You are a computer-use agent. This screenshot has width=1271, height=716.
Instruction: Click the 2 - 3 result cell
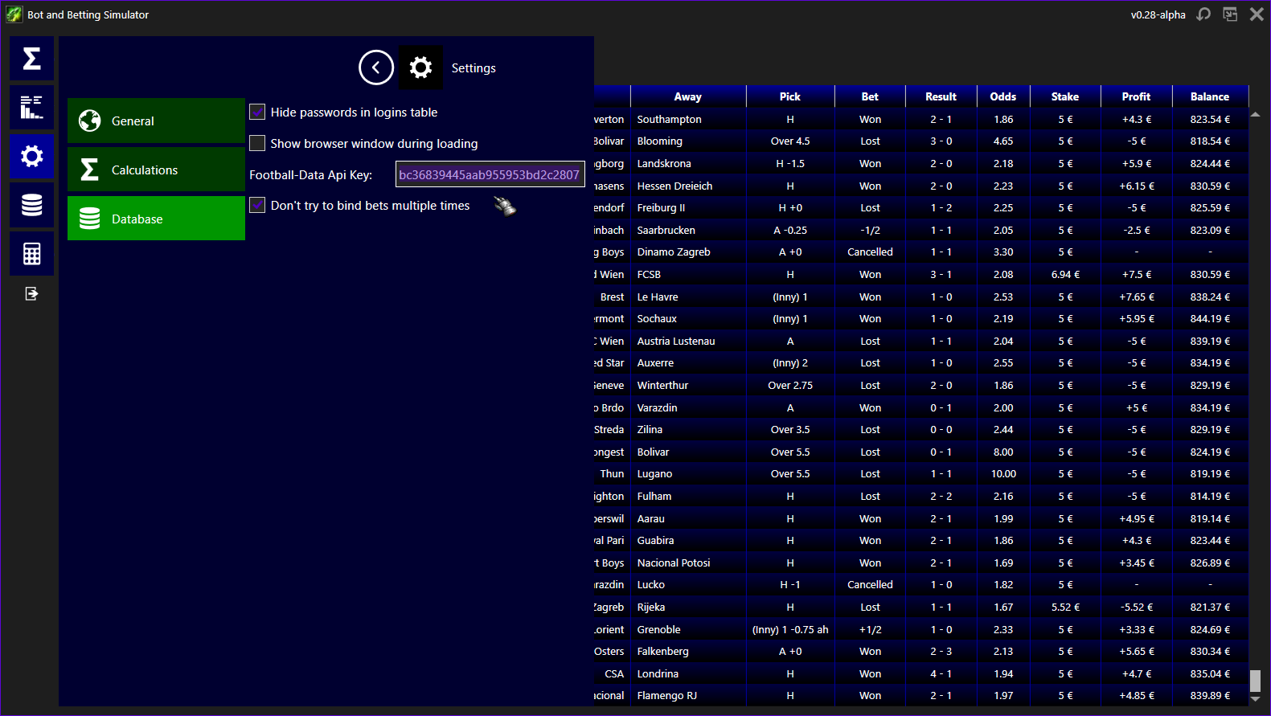[x=941, y=651]
